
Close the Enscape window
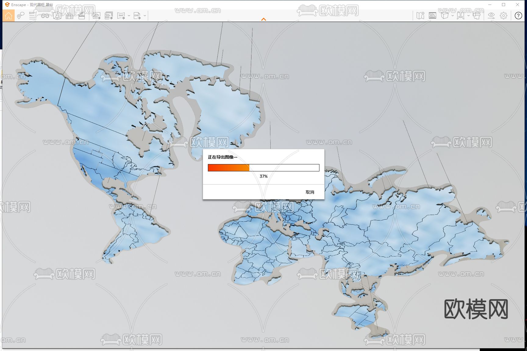pos(518,5)
